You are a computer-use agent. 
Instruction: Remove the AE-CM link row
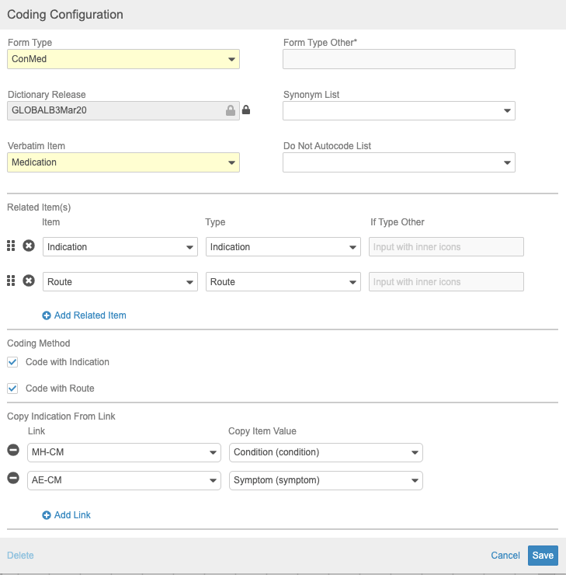(x=13, y=479)
